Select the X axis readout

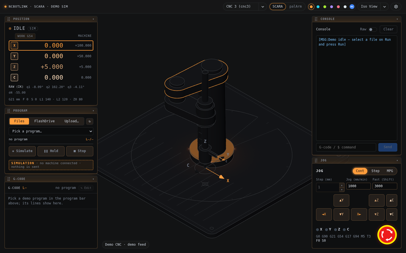tap(51, 46)
